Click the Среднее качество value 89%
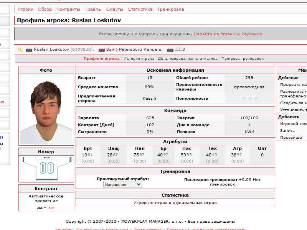 coord(149,87)
